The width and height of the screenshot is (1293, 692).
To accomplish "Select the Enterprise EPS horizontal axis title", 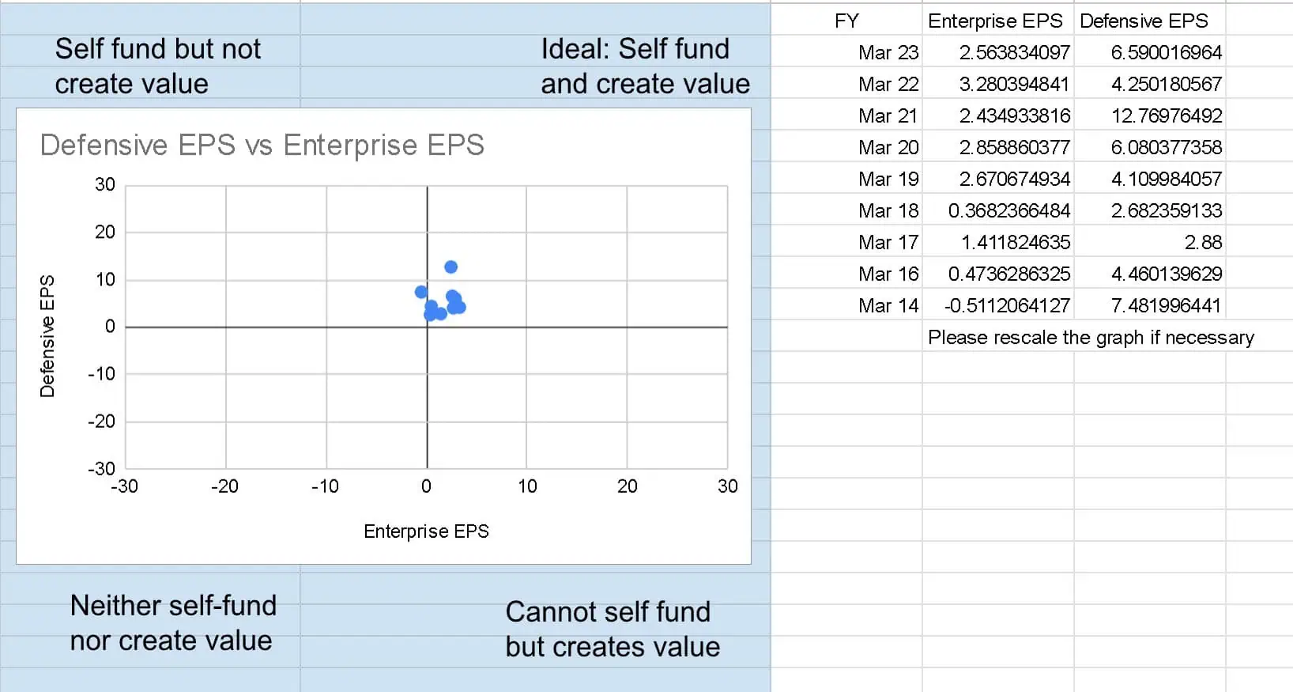I will 426,531.
